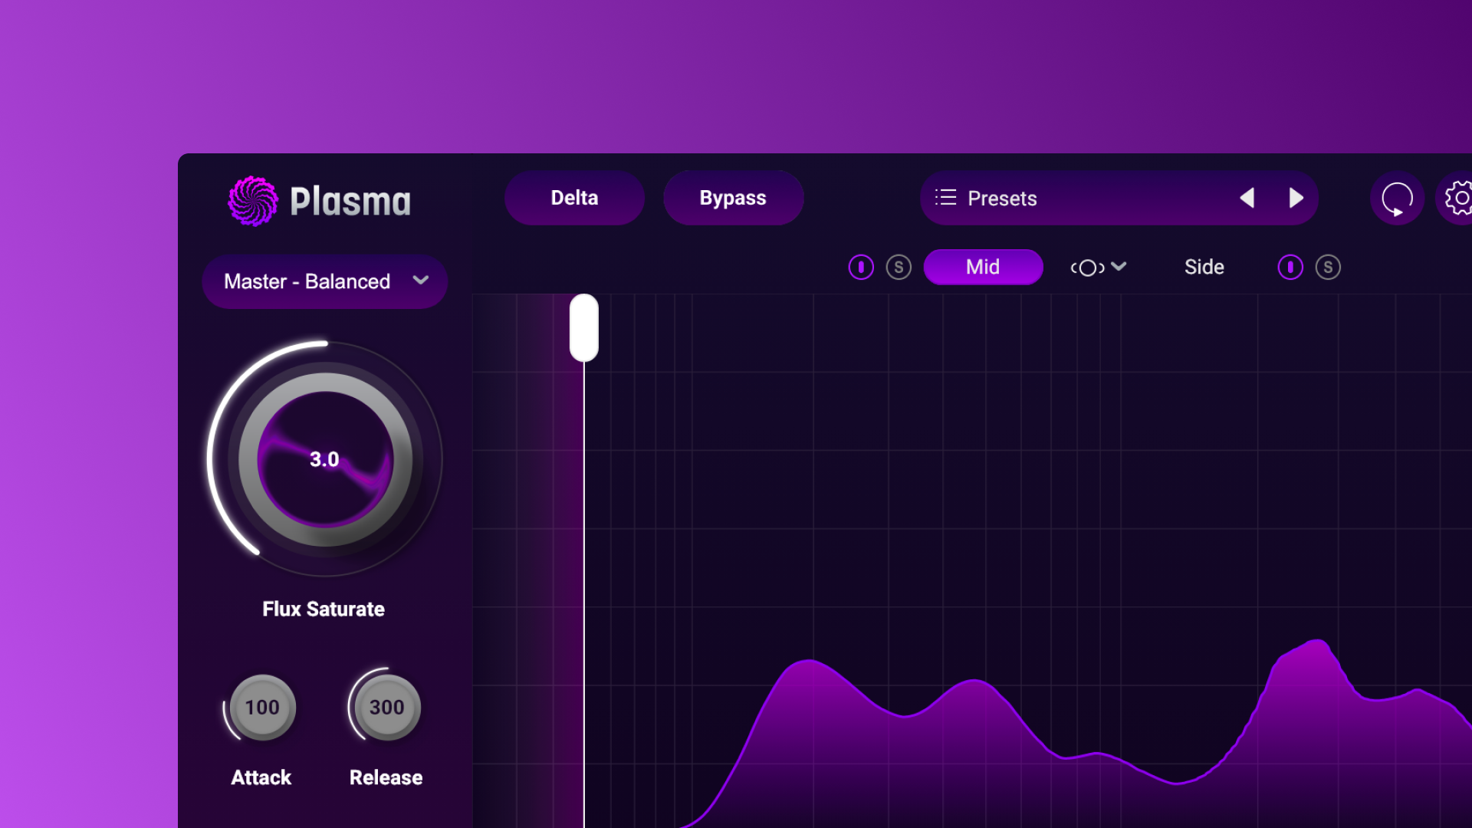Toggle the Bypass button
This screenshot has height=828, width=1472.
(733, 198)
